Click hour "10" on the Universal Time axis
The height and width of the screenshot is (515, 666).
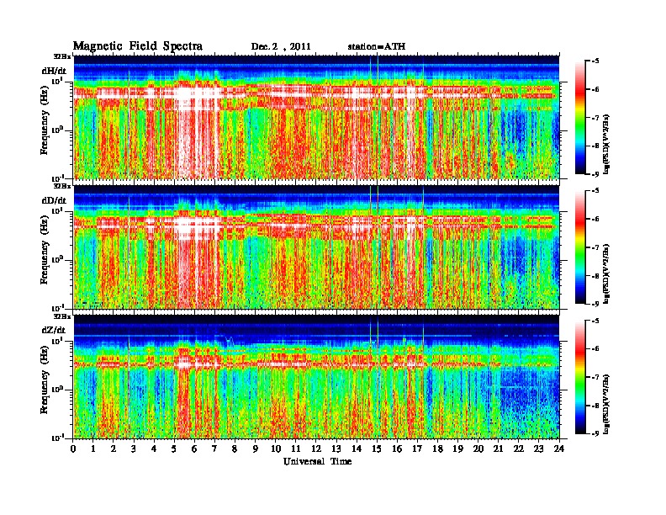[x=276, y=449]
